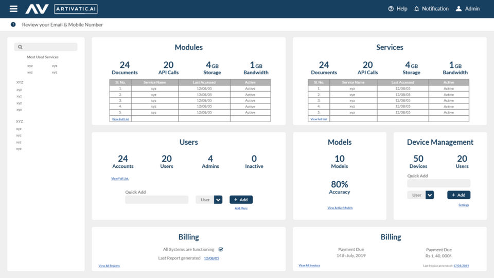Click the ARTIVATIC.AI brand logo
The width and height of the screenshot is (494, 278).
[x=76, y=9]
